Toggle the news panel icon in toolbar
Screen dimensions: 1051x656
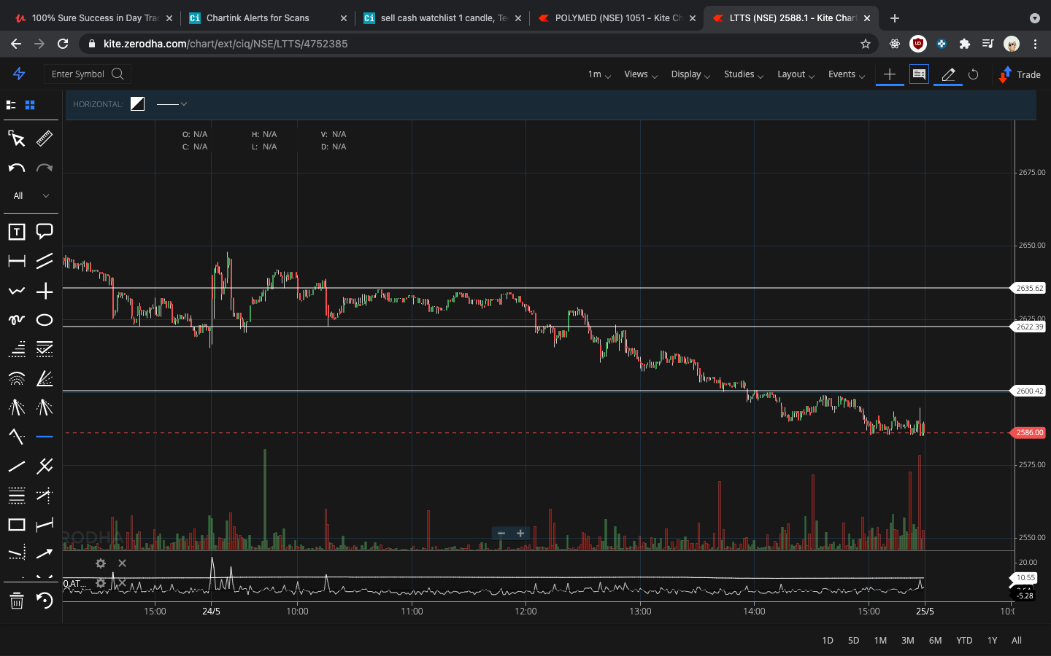(x=918, y=74)
